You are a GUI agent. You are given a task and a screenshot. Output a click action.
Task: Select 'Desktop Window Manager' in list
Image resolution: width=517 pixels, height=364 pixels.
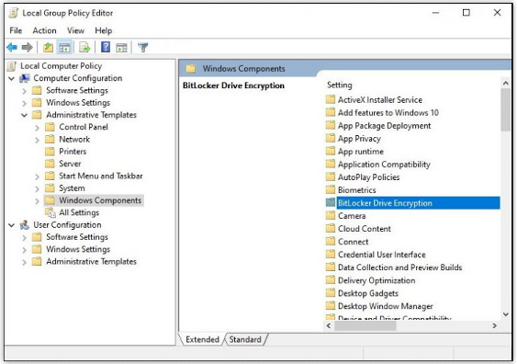tap(386, 306)
